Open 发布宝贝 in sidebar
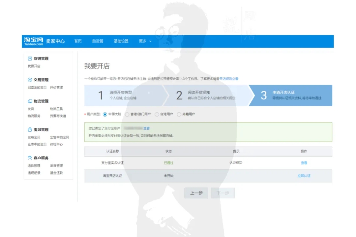The width and height of the screenshot is (356, 237). 34,137
